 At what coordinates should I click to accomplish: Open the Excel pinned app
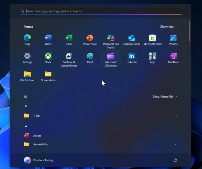tap(69, 40)
